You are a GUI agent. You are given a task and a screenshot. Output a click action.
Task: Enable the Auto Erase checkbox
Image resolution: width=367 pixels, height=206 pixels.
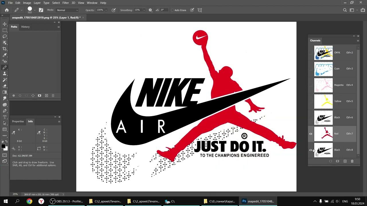pos(172,10)
